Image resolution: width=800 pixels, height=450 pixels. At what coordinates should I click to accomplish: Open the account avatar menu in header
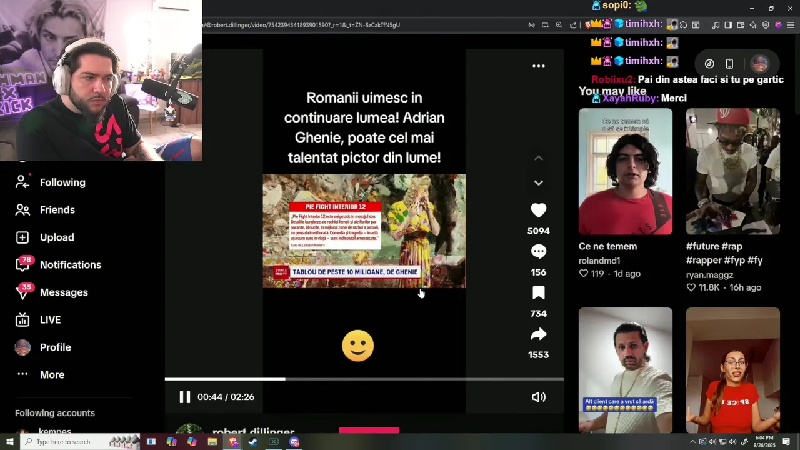(759, 64)
